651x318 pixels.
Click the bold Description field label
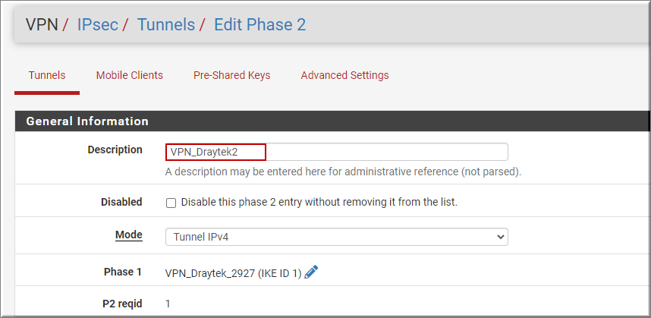(115, 150)
